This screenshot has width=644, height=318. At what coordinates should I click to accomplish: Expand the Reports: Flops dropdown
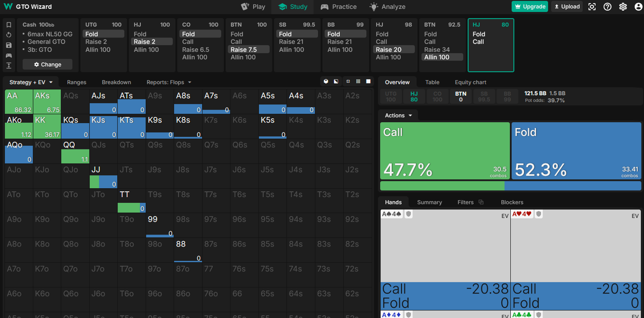click(x=169, y=82)
